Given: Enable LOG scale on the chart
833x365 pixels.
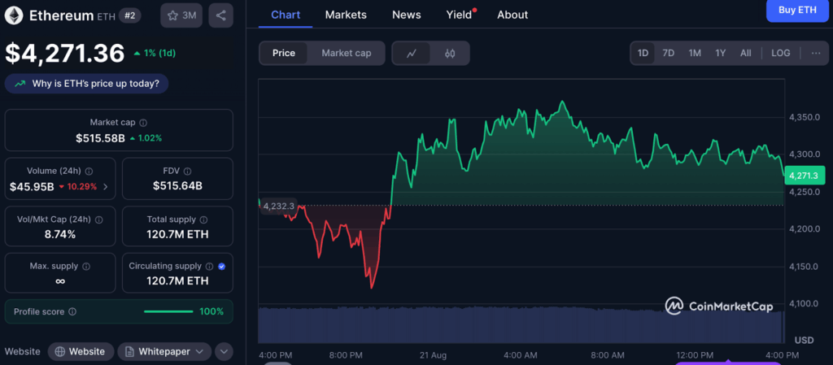Looking at the screenshot, I should tap(780, 53).
